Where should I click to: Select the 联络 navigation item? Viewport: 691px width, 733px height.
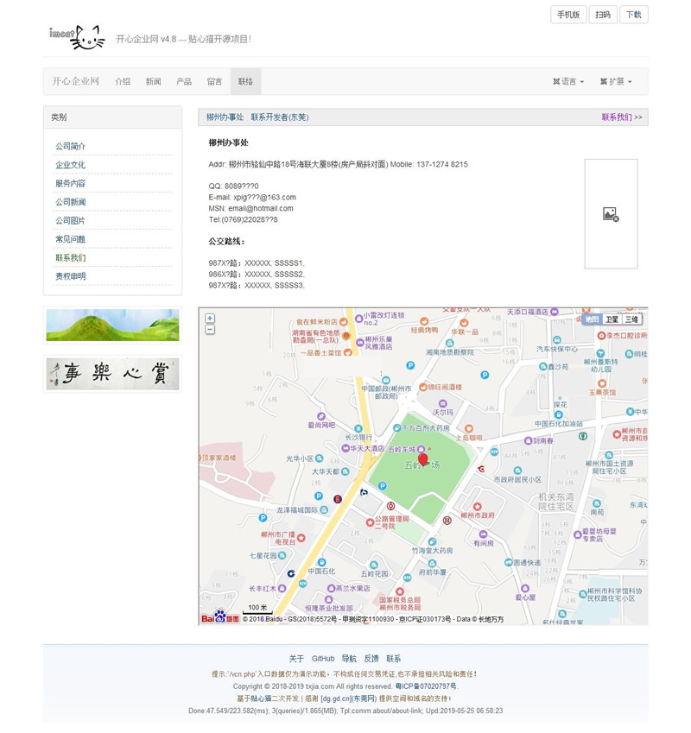[245, 81]
